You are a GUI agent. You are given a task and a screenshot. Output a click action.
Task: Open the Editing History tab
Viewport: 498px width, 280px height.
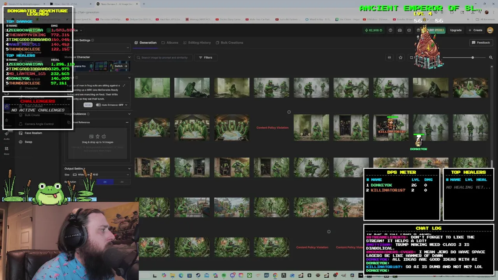196,42
